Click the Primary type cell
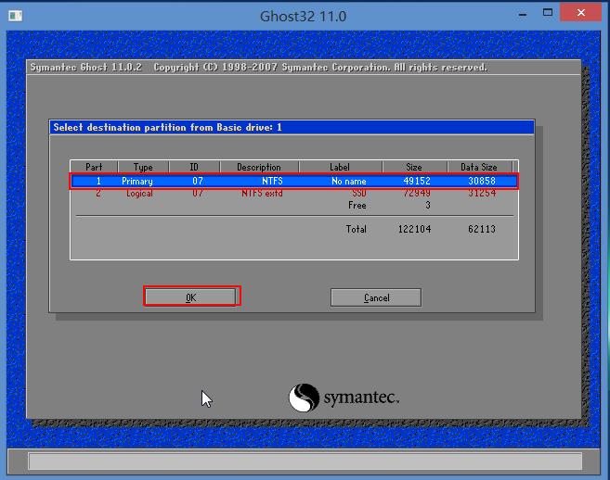 tap(136, 181)
